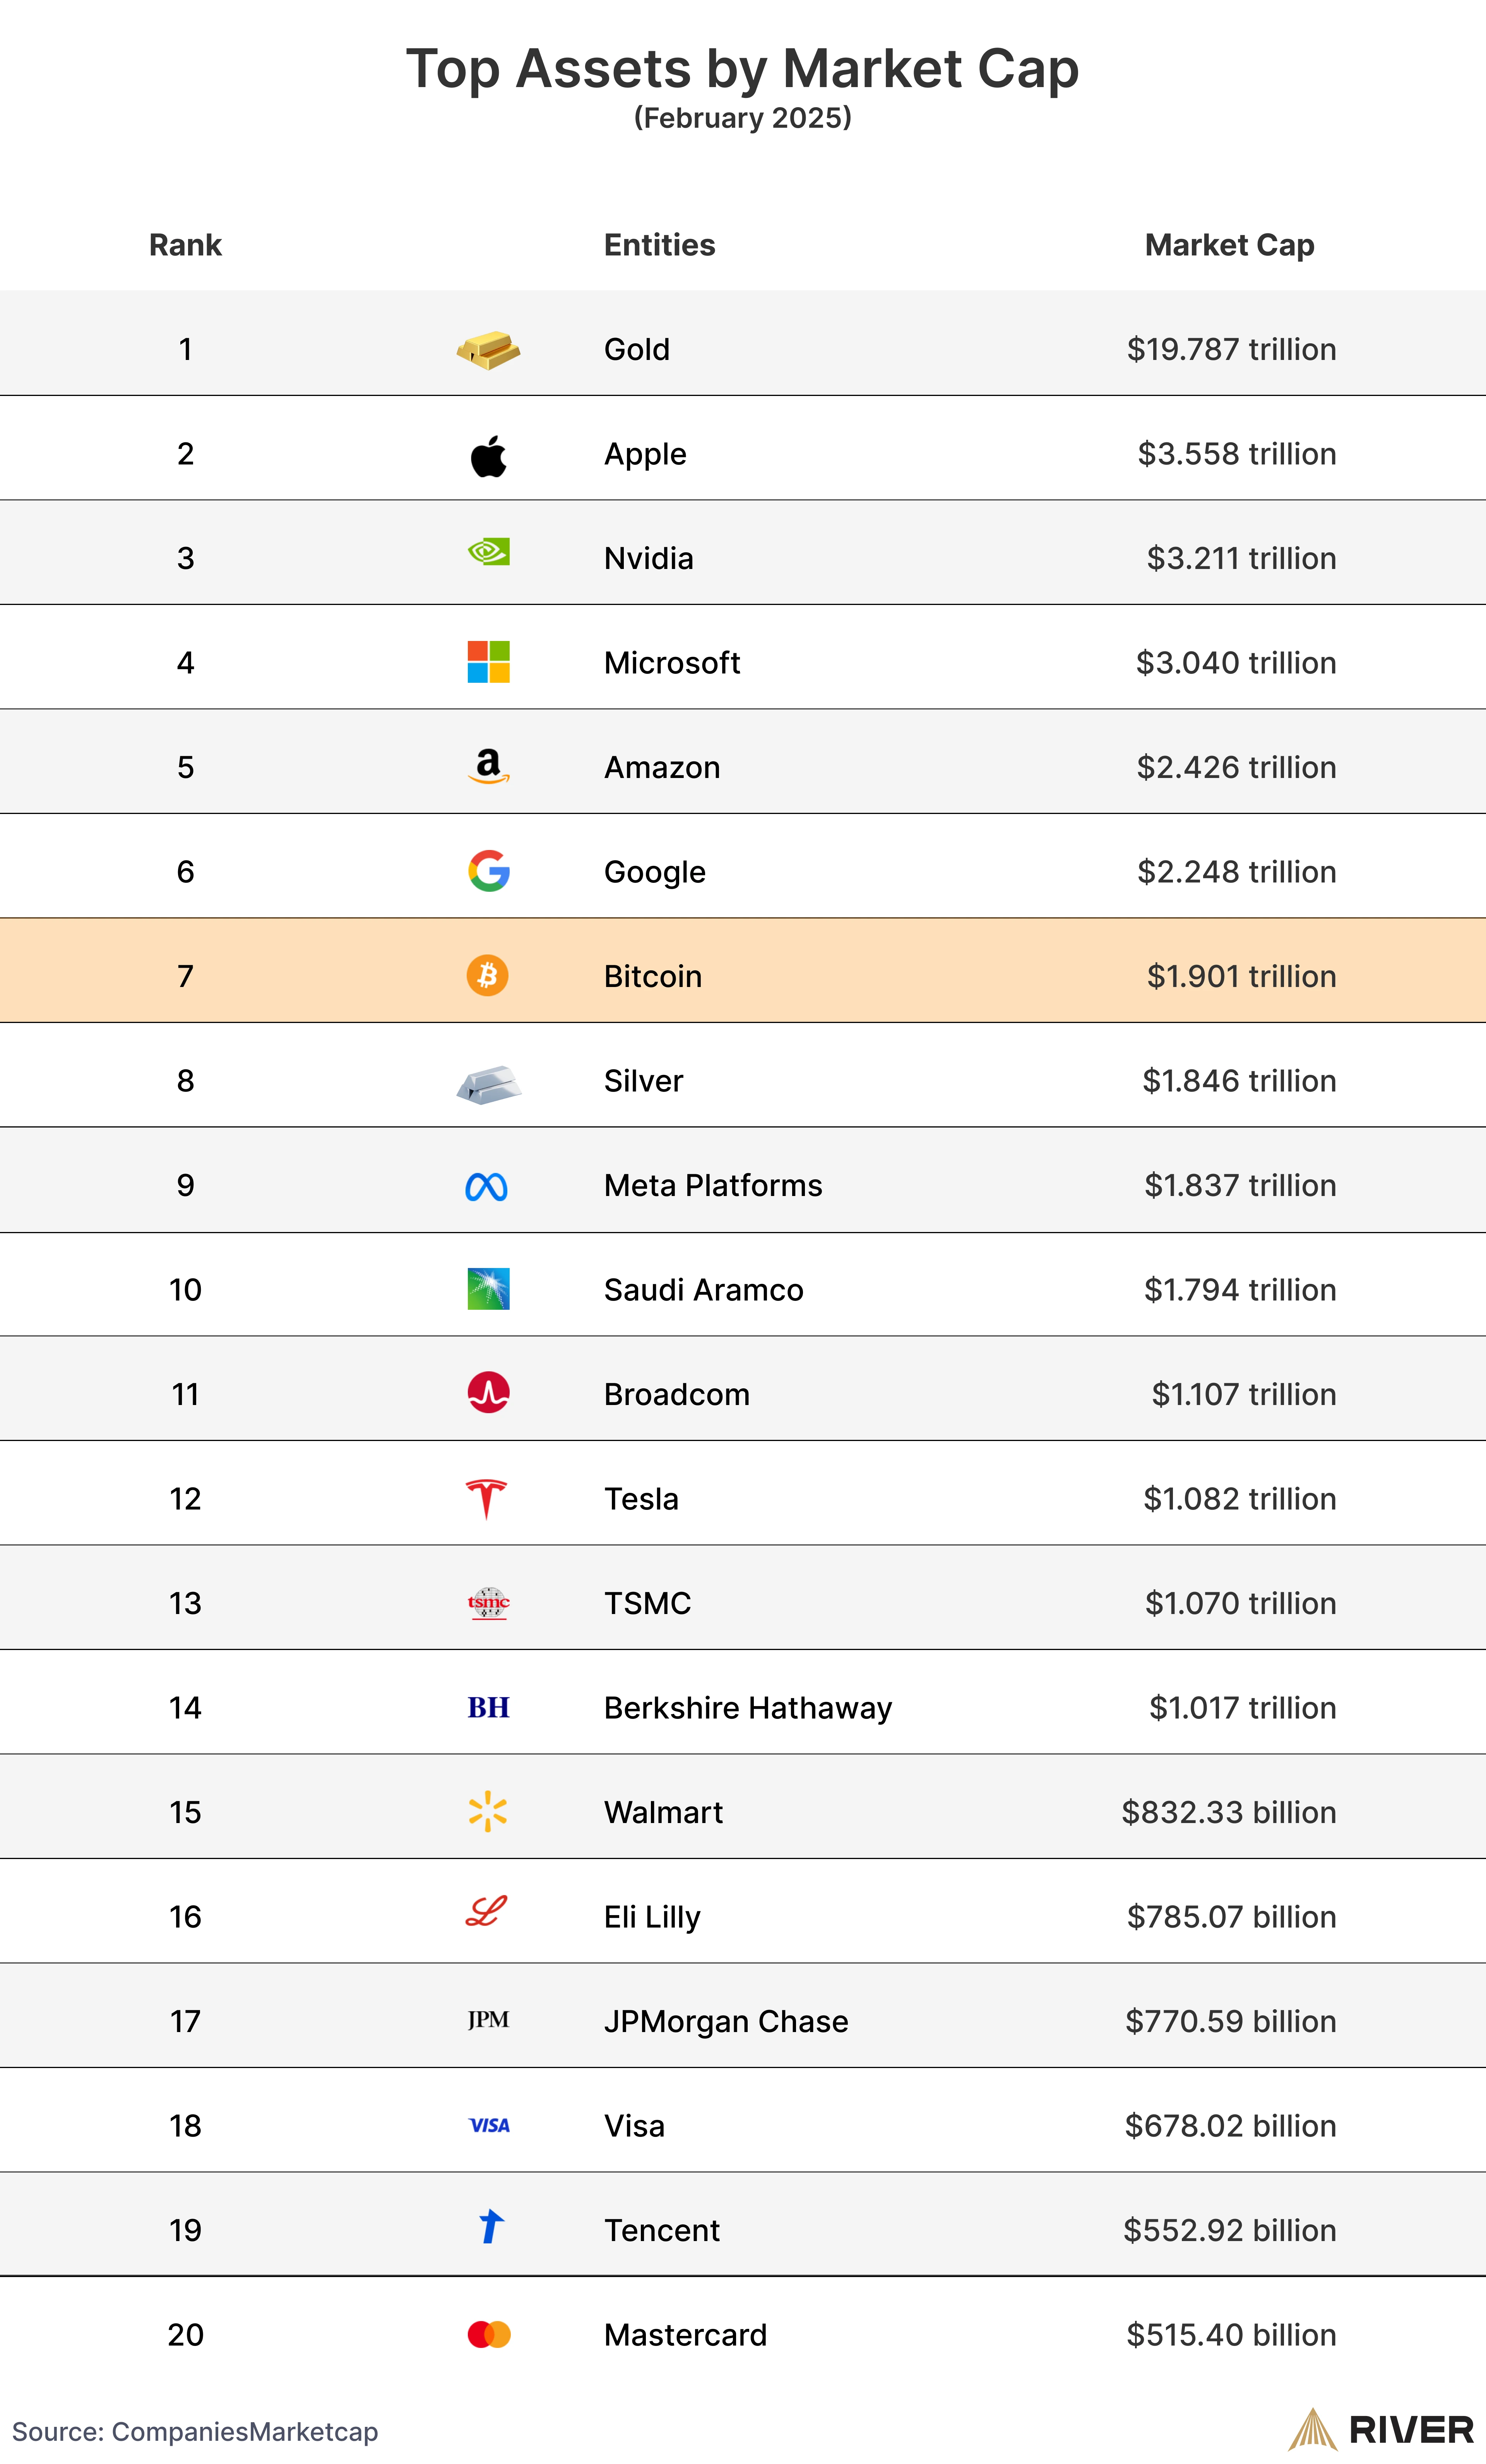Click the 'TSMC' entity name
The height and width of the screenshot is (2464, 1486).
648,1603
